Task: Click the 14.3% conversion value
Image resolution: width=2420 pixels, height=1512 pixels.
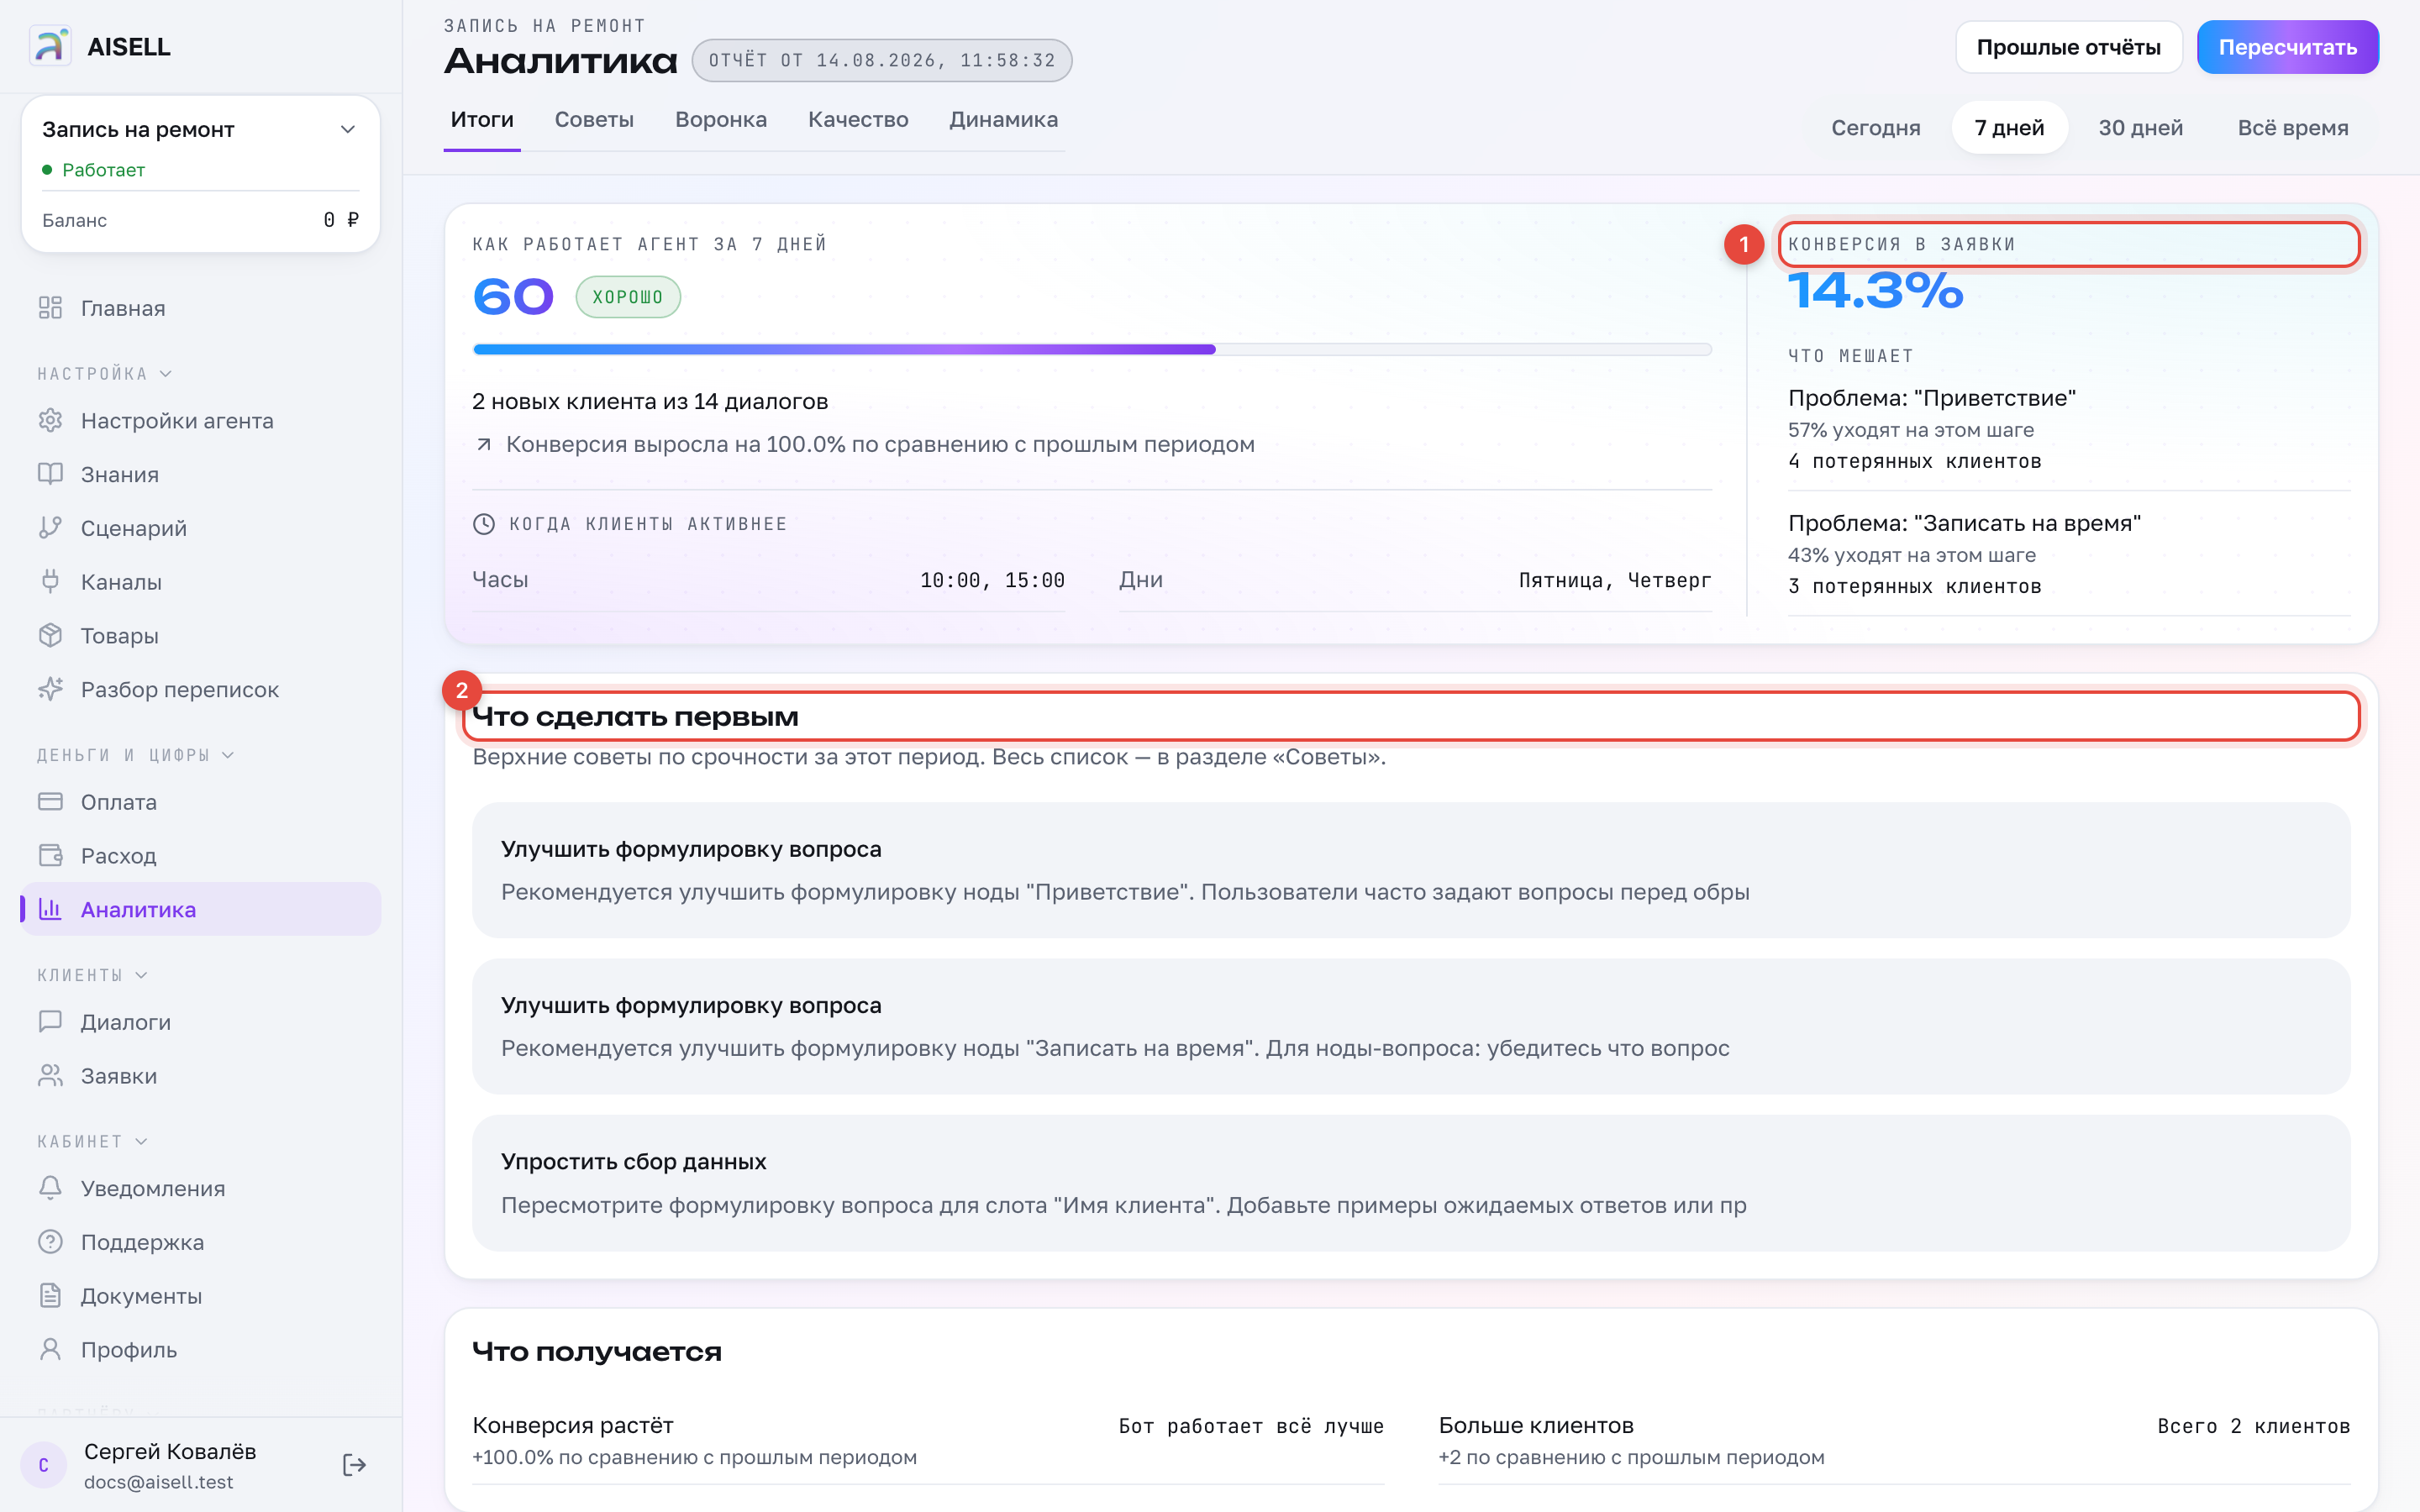Action: 1875,291
